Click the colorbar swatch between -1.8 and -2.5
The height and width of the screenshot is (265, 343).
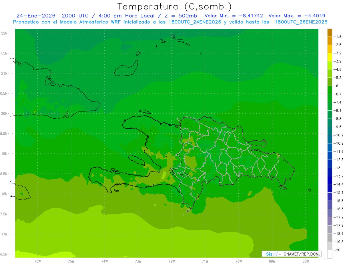tap(330, 41)
